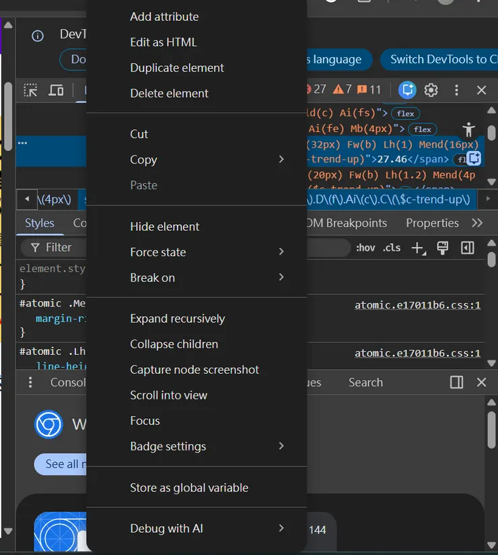Open first atomic.e17011b6.css:1 link
This screenshot has width=498, height=555.
pyautogui.click(x=417, y=305)
